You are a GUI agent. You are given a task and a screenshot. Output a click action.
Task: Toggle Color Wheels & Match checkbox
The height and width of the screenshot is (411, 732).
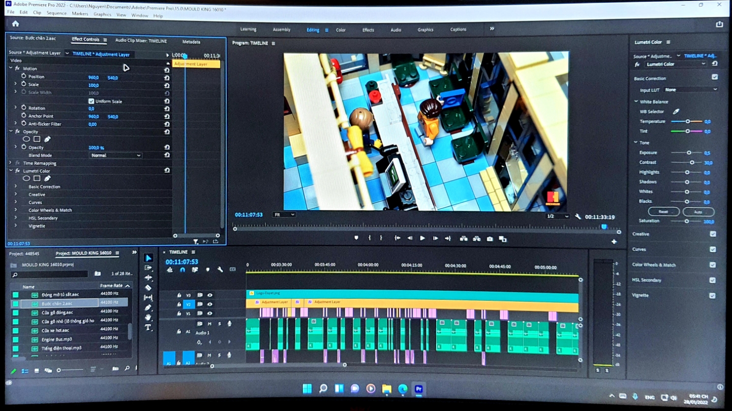click(713, 265)
